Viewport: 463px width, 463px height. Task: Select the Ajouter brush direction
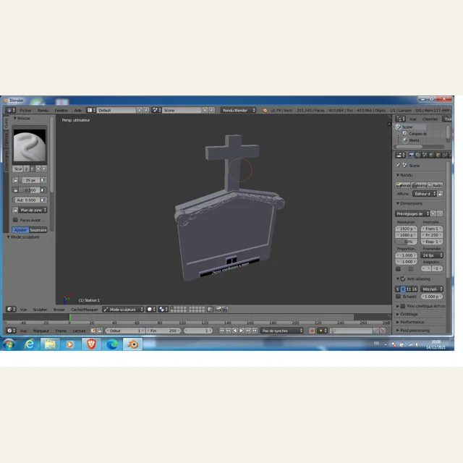(21, 230)
